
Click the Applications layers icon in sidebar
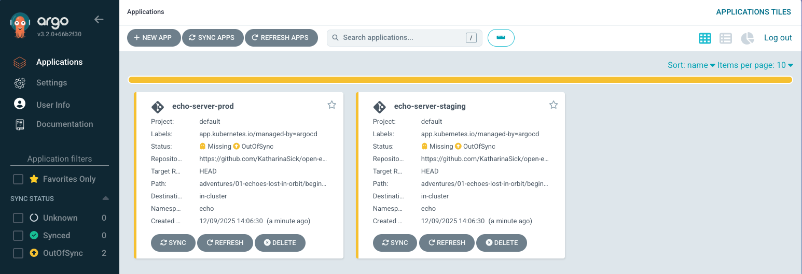point(20,62)
